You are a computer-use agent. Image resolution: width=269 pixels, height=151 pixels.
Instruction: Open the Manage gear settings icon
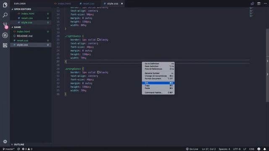[5, 141]
